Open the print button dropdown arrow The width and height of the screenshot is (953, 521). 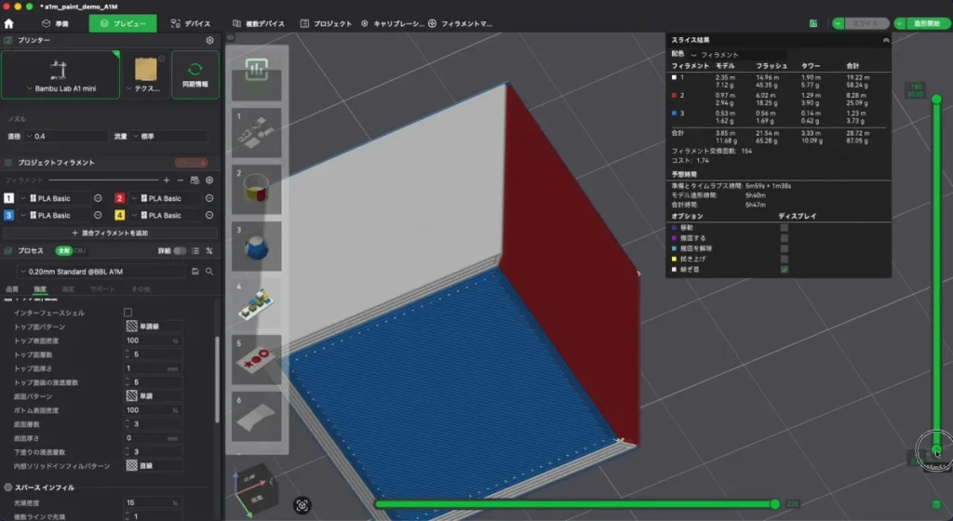900,23
